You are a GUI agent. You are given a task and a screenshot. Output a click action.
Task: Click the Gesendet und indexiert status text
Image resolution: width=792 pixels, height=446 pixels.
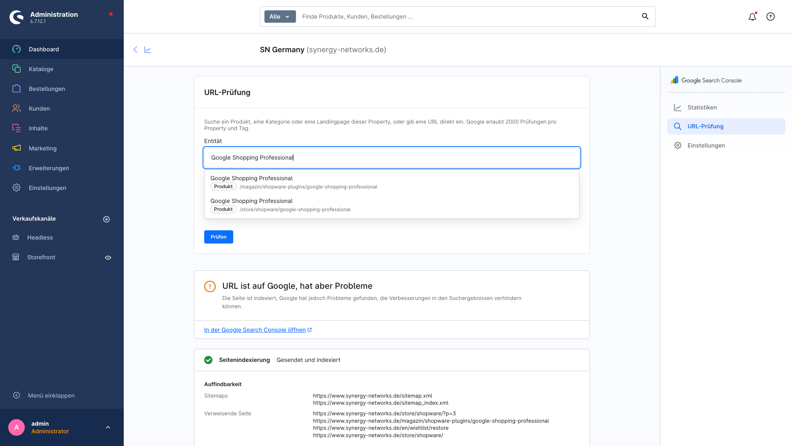tap(308, 360)
